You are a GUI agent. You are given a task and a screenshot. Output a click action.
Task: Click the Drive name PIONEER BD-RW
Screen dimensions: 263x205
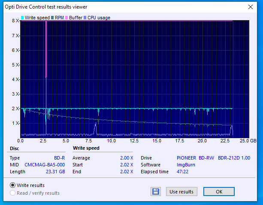[195, 158]
